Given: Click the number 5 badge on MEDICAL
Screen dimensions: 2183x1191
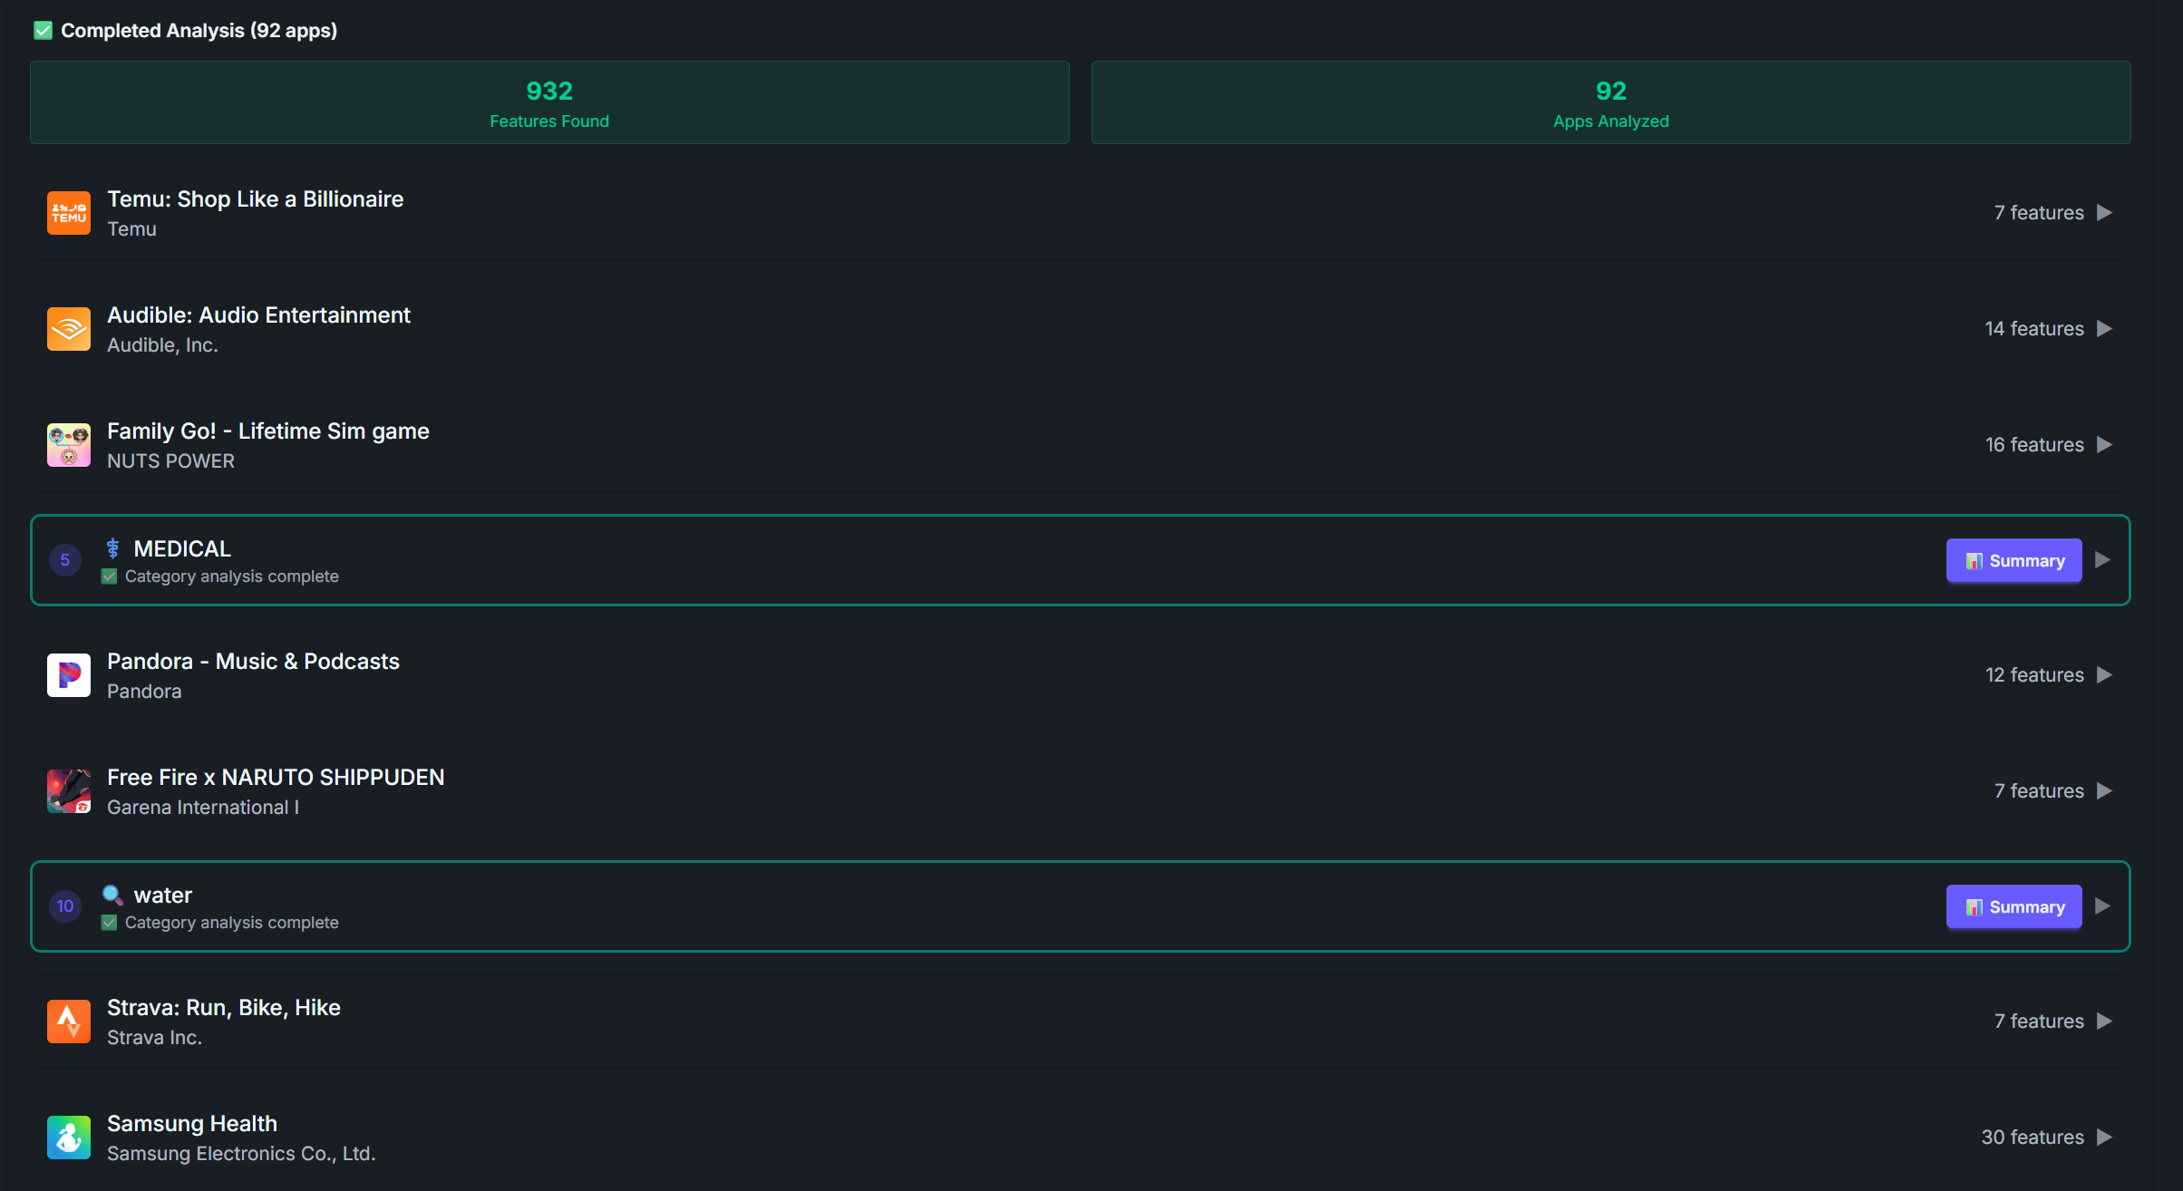Looking at the screenshot, I should [x=65, y=560].
